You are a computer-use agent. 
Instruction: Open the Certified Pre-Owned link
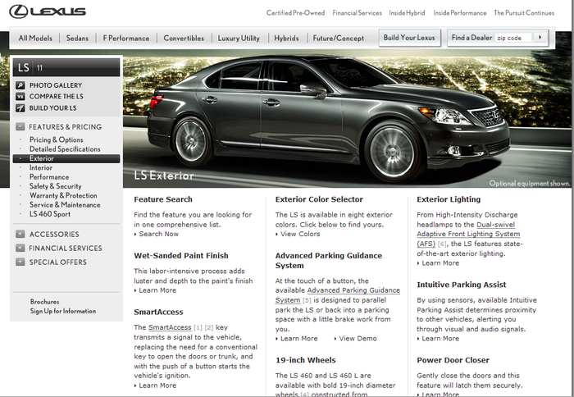[295, 13]
